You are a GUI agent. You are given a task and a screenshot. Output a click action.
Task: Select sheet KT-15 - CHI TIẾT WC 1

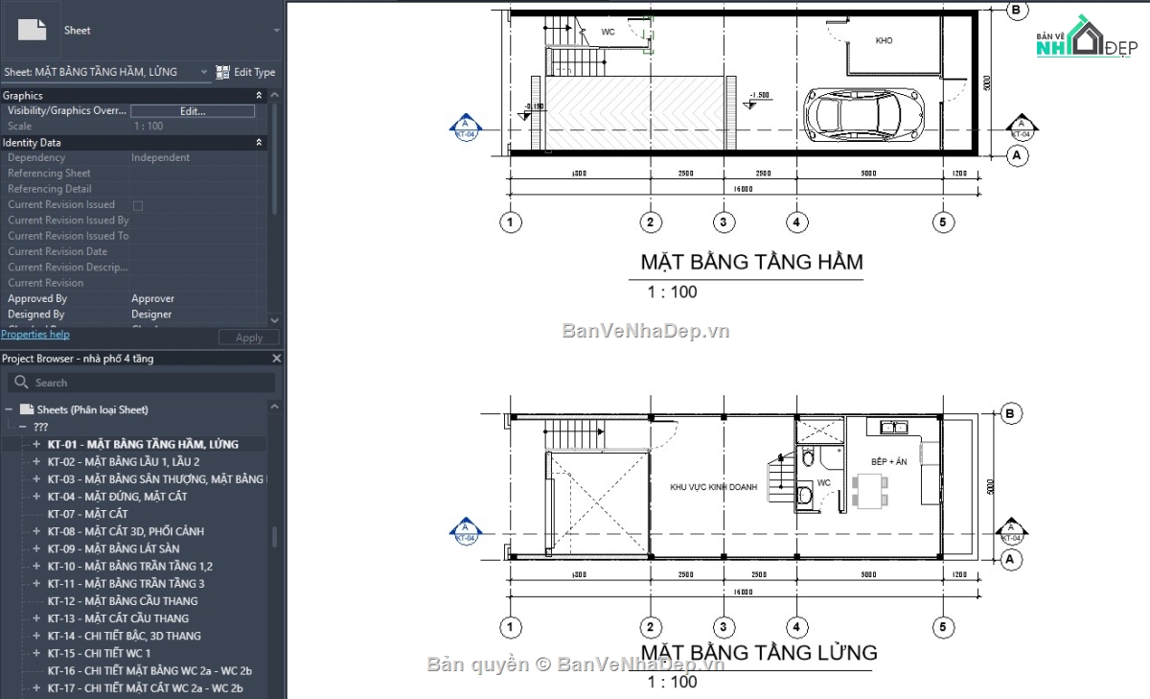(x=99, y=653)
